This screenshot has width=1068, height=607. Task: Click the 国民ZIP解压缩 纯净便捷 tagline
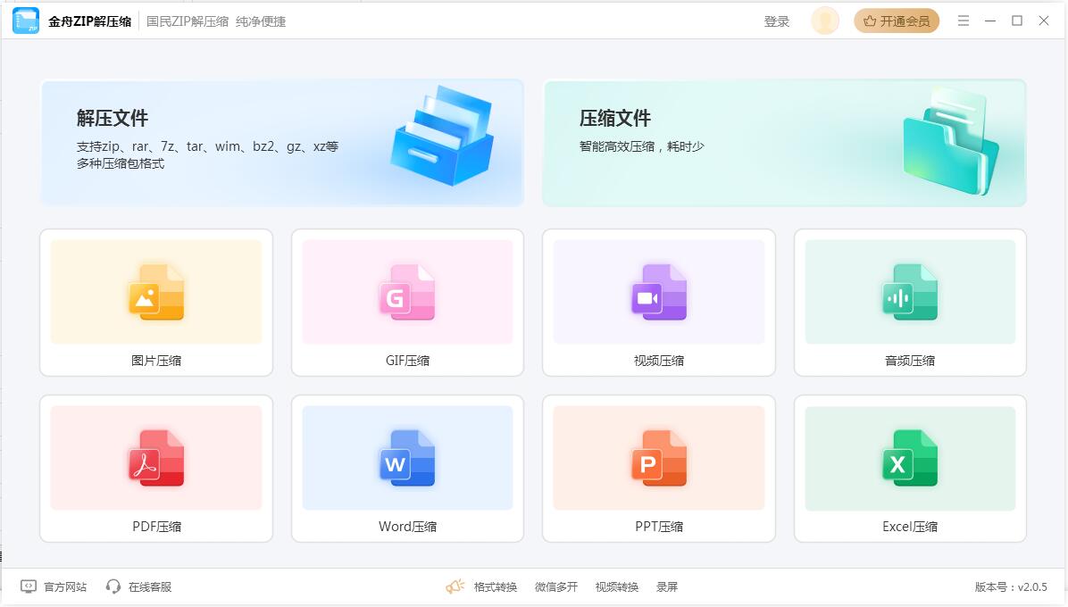216,21
